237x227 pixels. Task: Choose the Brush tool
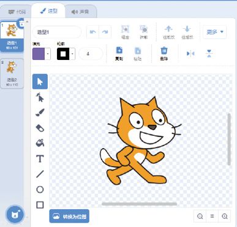pos(40,113)
